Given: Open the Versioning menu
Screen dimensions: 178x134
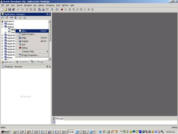Looking at the screenshot, I should coord(50,5).
